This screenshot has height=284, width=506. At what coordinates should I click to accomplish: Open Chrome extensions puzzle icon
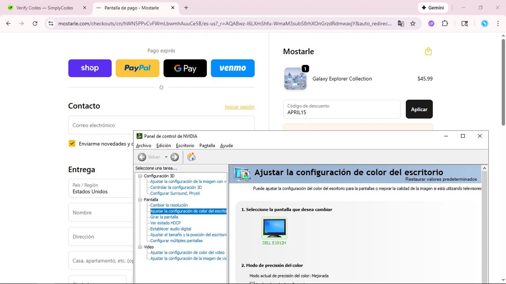click(445, 24)
